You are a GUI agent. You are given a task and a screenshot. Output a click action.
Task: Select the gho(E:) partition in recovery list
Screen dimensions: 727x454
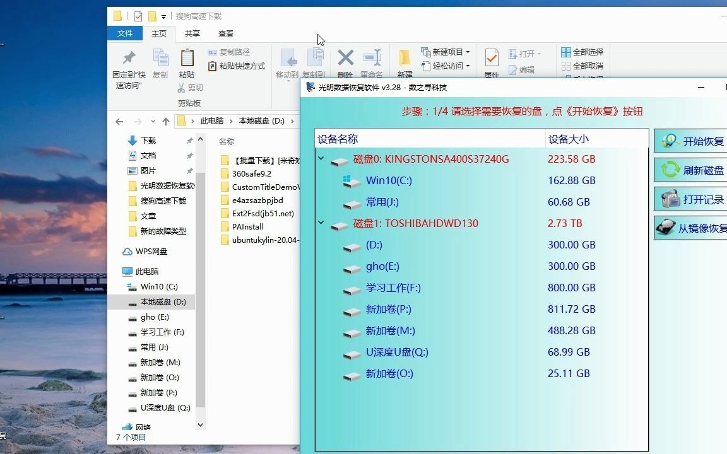(x=382, y=266)
